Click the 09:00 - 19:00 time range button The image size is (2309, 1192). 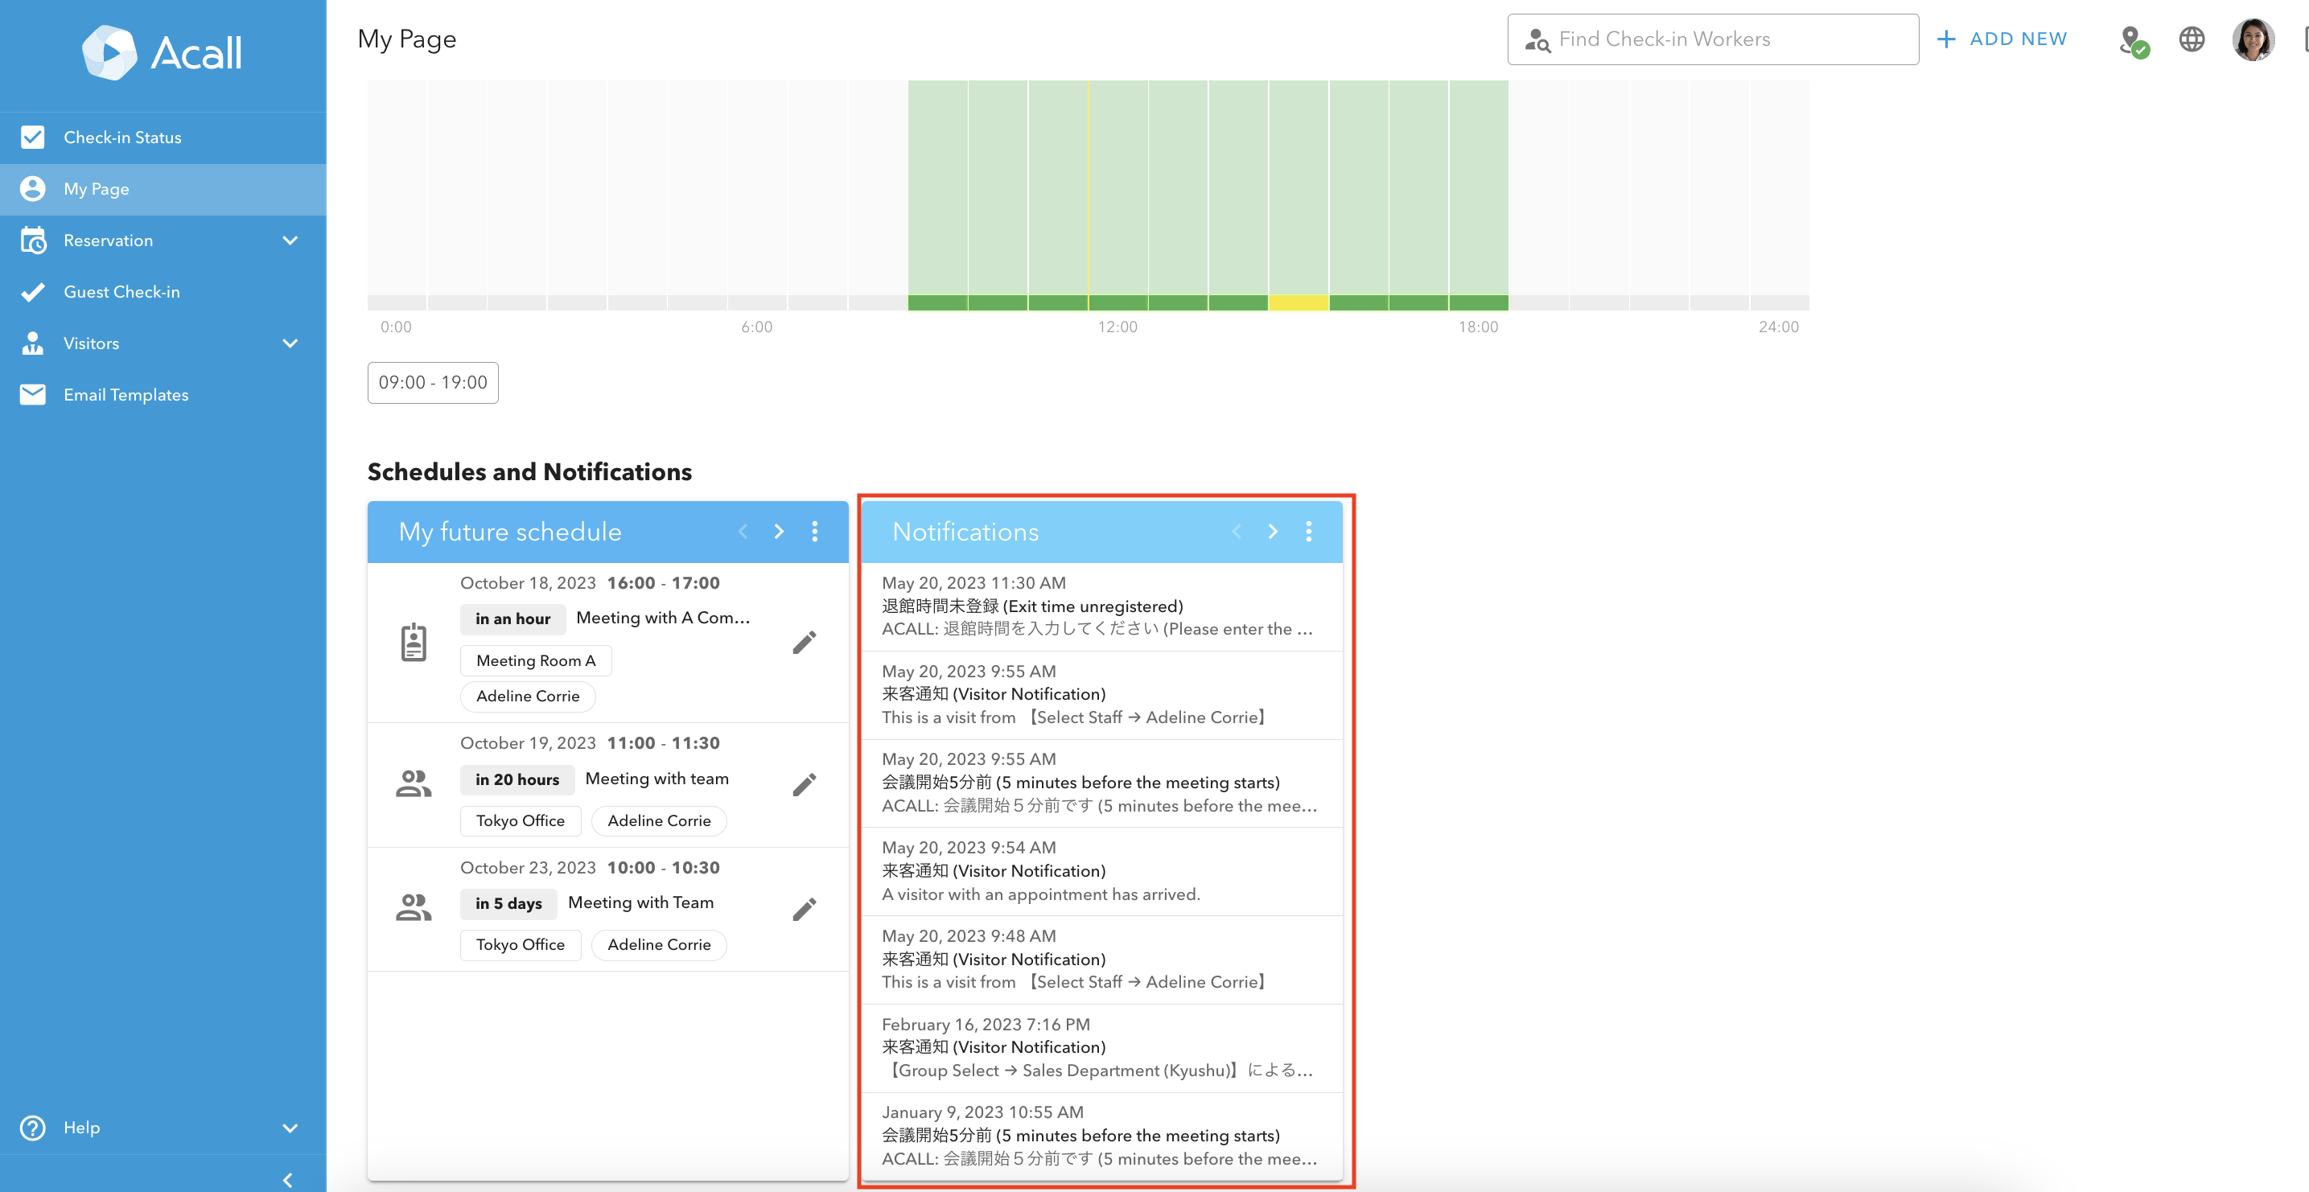coord(432,383)
